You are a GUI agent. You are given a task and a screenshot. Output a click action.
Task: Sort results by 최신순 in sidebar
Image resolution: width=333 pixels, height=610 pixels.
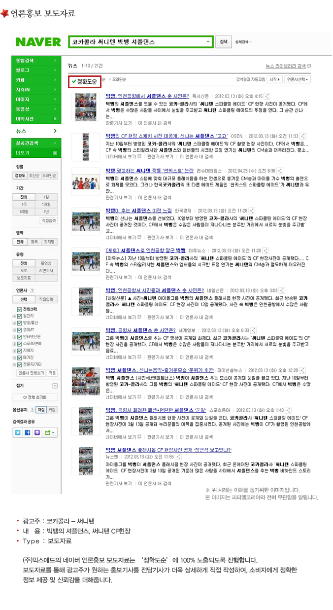(x=35, y=176)
